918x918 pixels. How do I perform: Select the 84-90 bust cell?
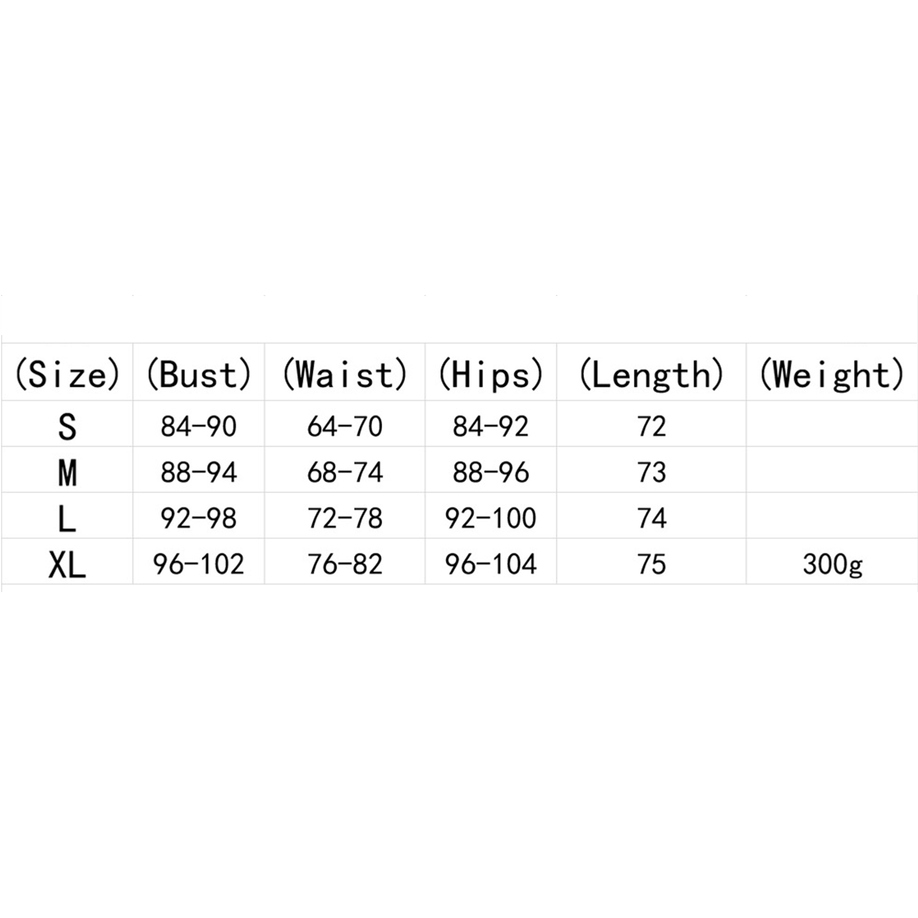click(x=199, y=426)
